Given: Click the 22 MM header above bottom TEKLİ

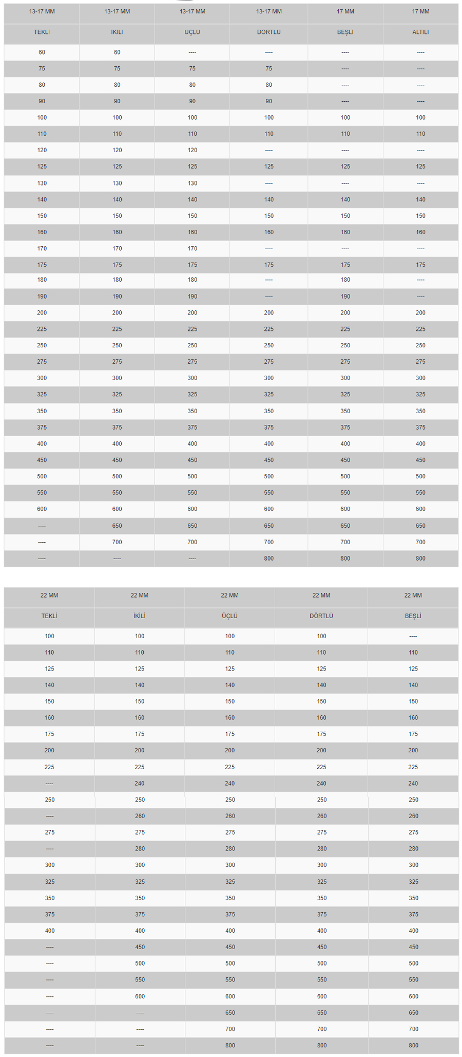Looking at the screenshot, I should [49, 595].
